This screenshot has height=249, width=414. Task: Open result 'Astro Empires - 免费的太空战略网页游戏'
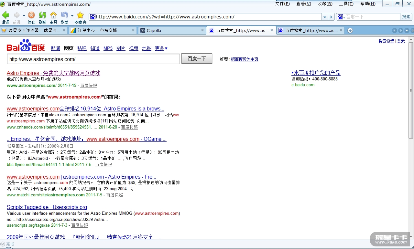[53, 73]
